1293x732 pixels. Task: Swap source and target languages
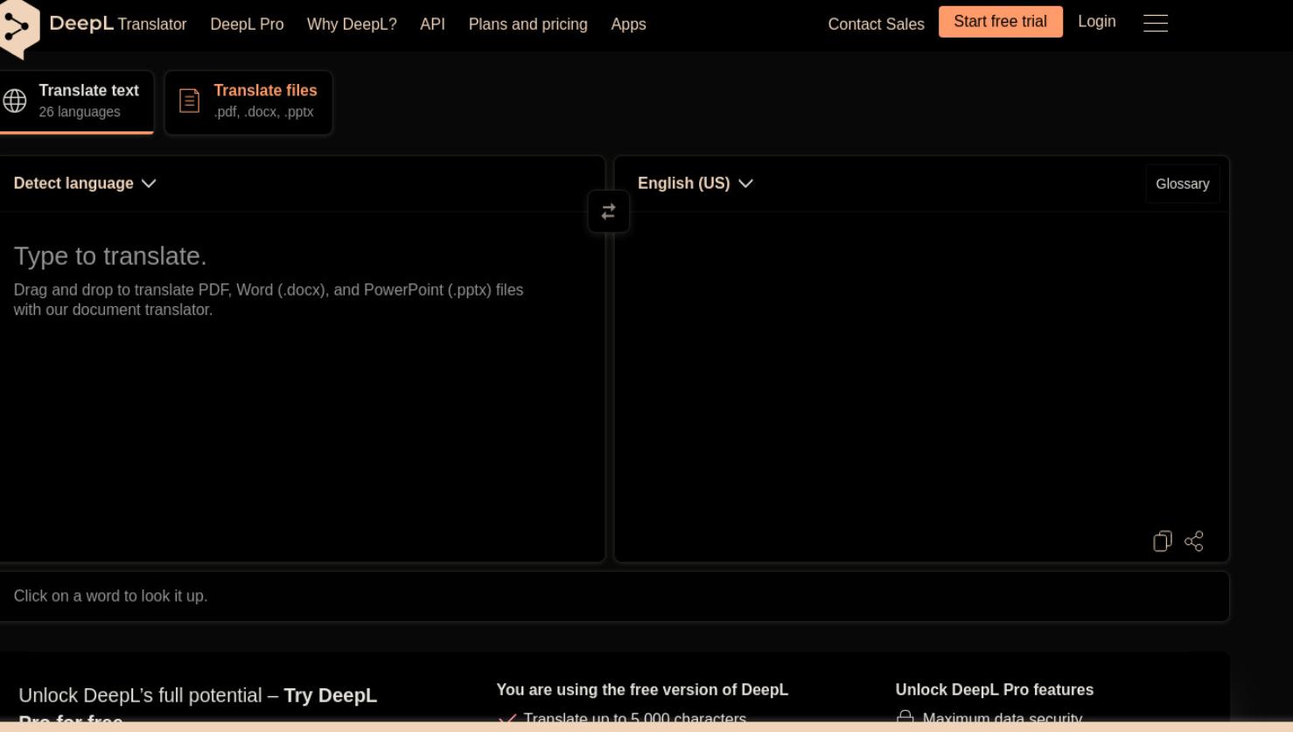[x=608, y=212]
